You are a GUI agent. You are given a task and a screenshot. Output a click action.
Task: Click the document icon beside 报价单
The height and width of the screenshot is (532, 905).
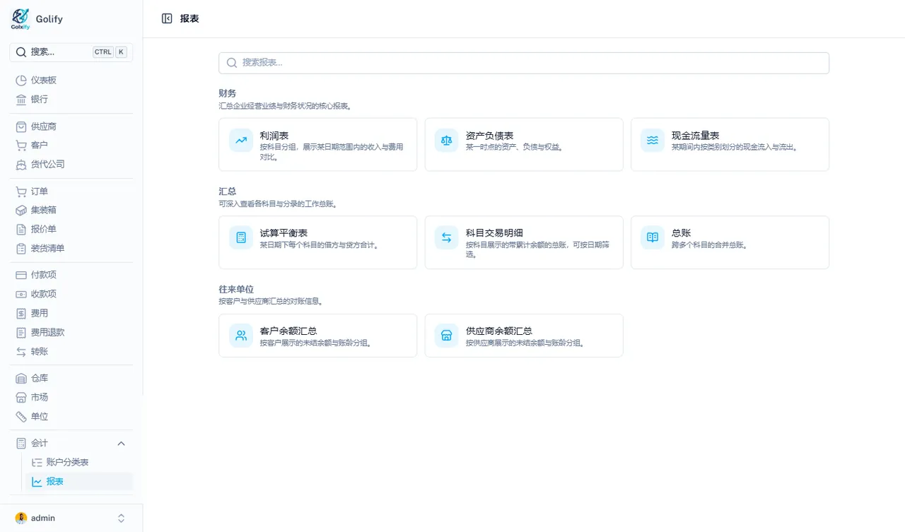(x=21, y=230)
